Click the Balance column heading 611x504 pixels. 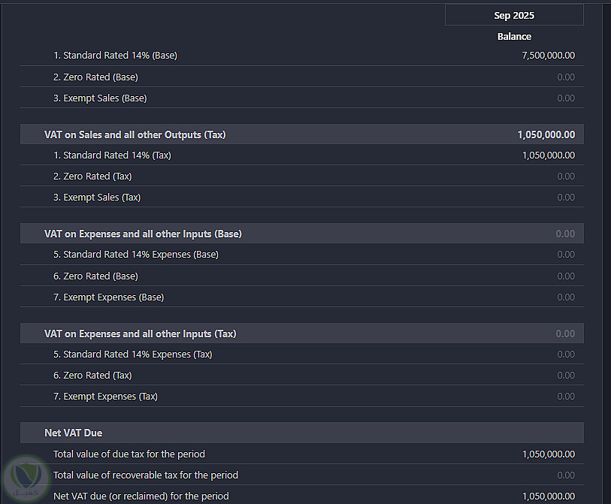[514, 36]
